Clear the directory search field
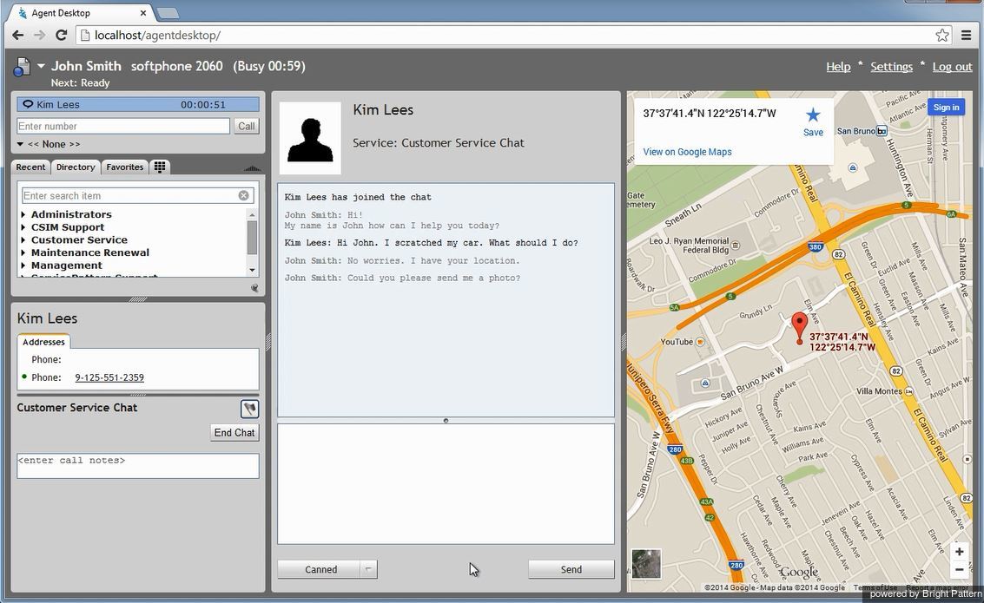This screenshot has height=603, width=984. (x=243, y=195)
